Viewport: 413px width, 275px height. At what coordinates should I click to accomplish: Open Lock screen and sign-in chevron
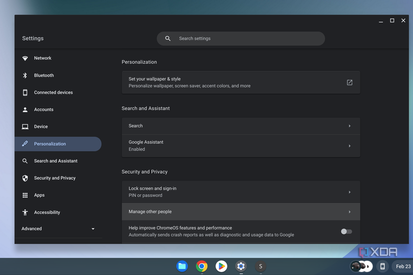349,192
